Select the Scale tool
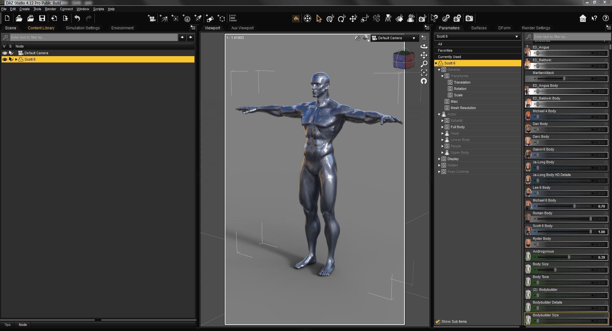The height and width of the screenshot is (331, 612). (x=365, y=18)
